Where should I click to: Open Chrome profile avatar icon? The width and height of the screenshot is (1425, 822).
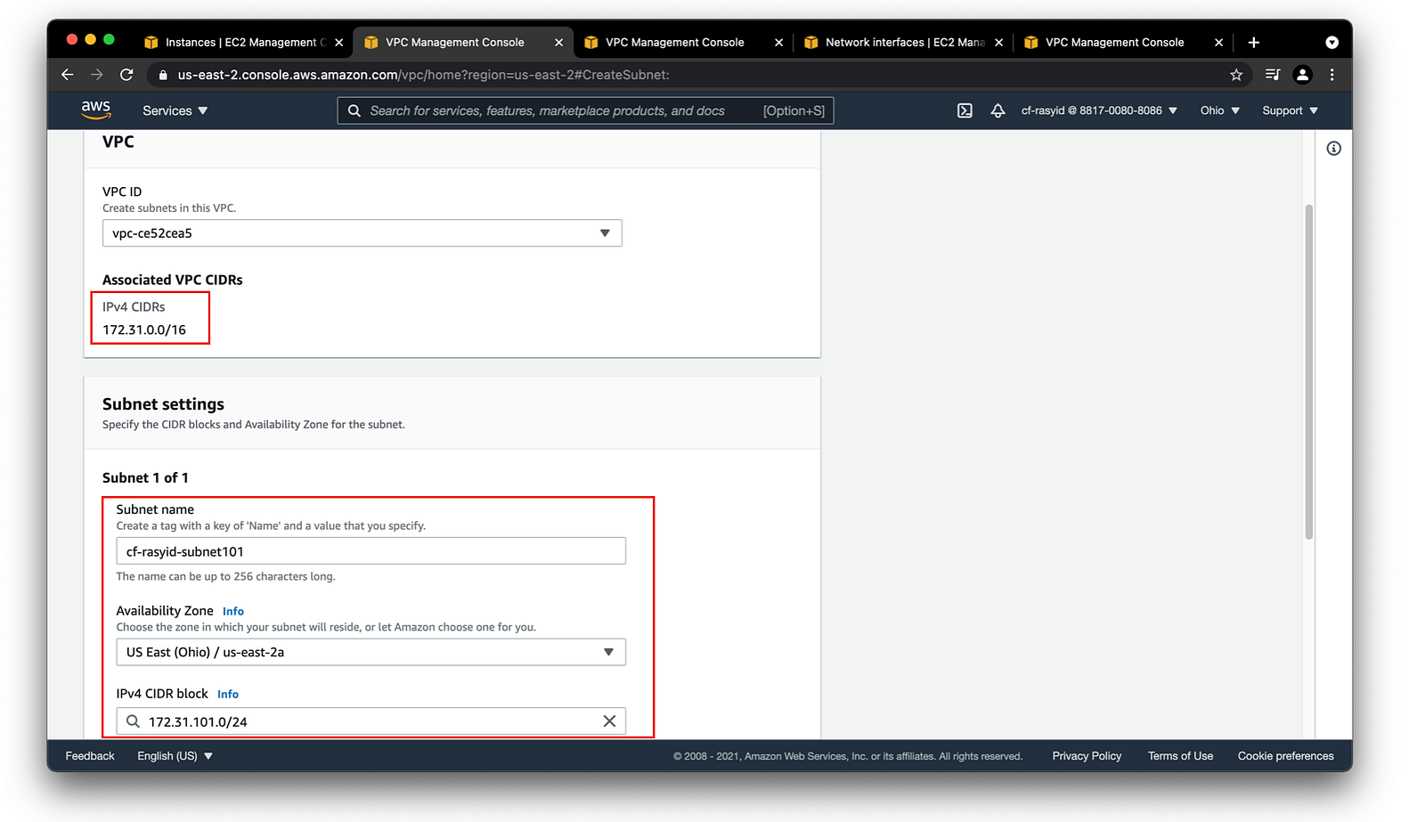1302,75
